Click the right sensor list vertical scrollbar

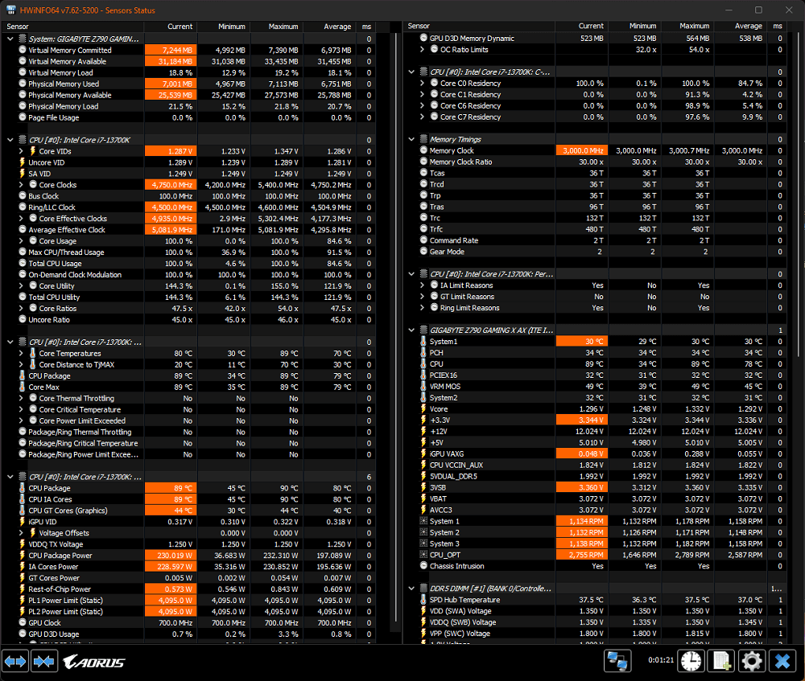pos(799,195)
